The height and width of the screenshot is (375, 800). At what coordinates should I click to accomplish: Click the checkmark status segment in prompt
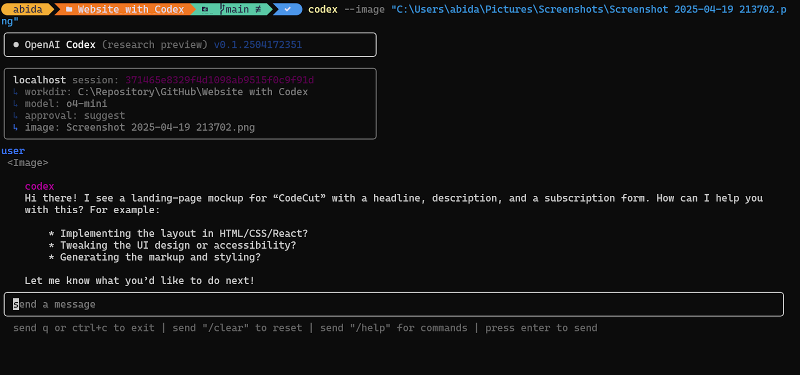click(x=287, y=9)
